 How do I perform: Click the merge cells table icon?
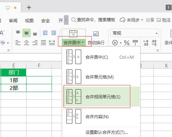pyautogui.click(x=73, y=34)
